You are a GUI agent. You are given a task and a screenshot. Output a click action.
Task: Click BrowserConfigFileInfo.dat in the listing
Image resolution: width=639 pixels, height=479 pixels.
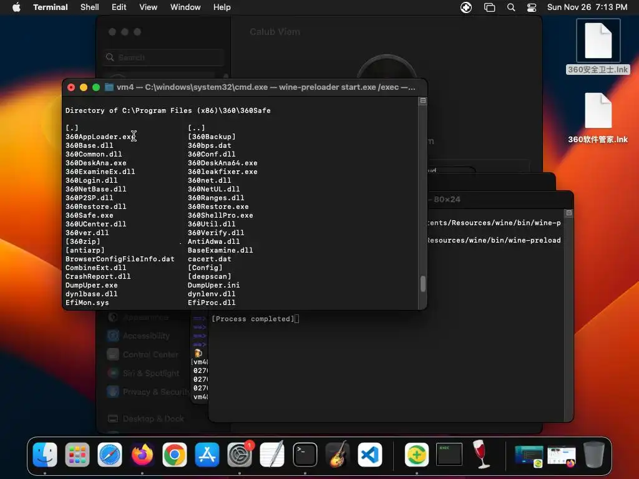coord(120,259)
